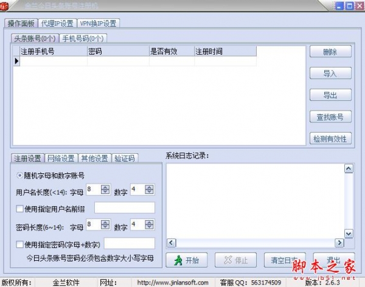Decrease username 字母 length with down arrow
The width and height of the screenshot is (365, 287).
pos(105,192)
